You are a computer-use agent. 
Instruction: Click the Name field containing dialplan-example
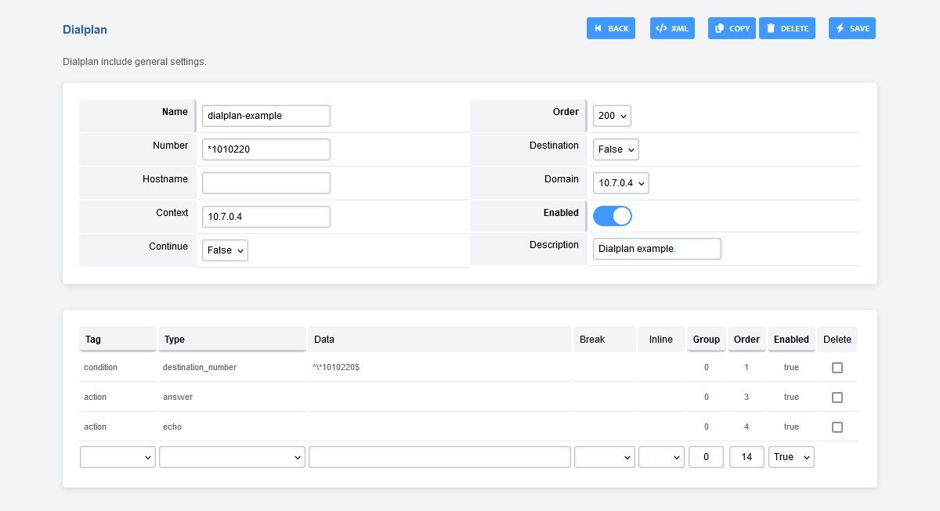click(266, 116)
